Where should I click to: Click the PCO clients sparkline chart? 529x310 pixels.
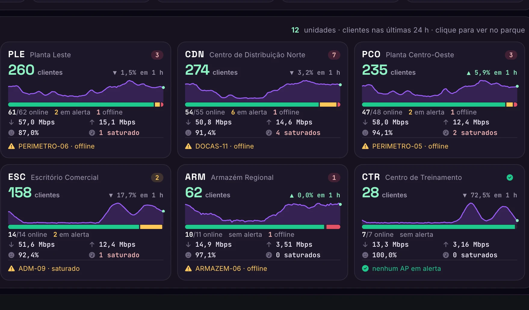coord(440,91)
